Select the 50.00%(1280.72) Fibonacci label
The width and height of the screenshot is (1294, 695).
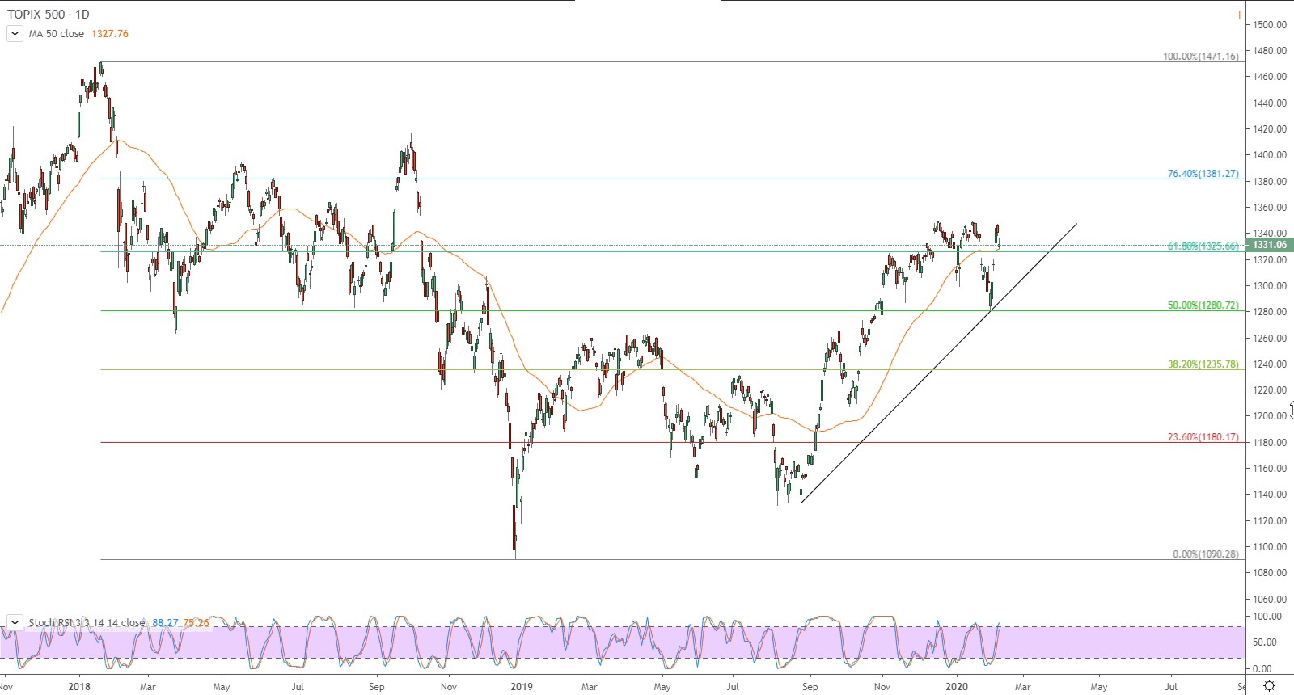[x=1203, y=305]
